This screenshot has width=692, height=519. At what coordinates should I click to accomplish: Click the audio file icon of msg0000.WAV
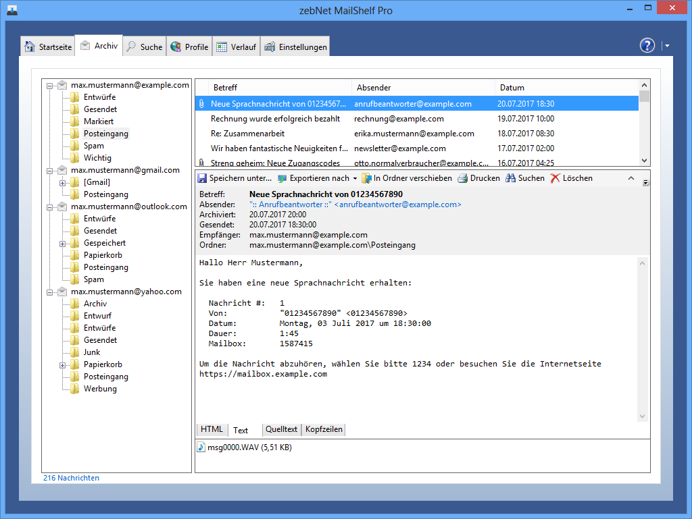[x=201, y=447]
